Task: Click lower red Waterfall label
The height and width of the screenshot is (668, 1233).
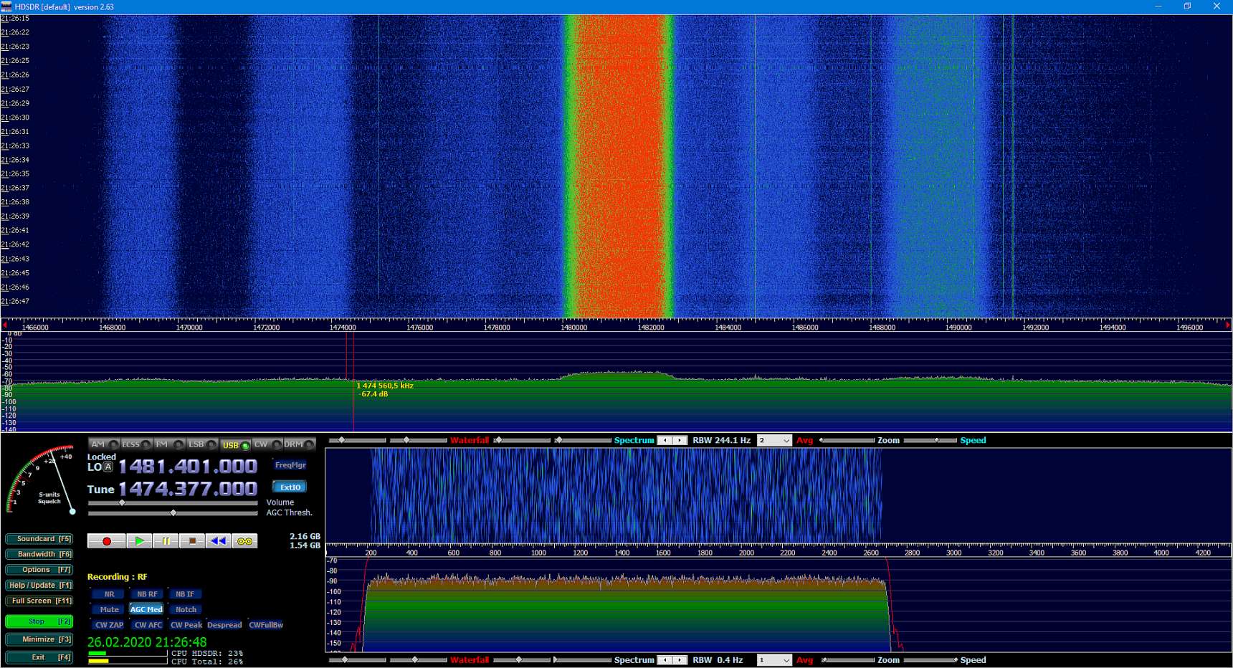Action: [470, 660]
